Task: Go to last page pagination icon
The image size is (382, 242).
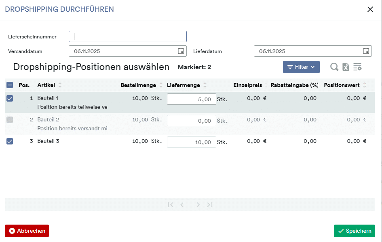Action: pyautogui.click(x=210, y=205)
